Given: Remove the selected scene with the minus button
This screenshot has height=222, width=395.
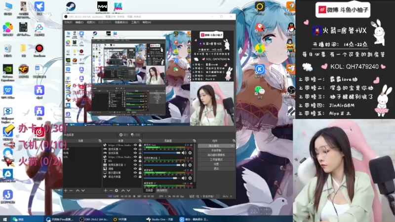Looking at the screenshot, I should pos(71,190).
